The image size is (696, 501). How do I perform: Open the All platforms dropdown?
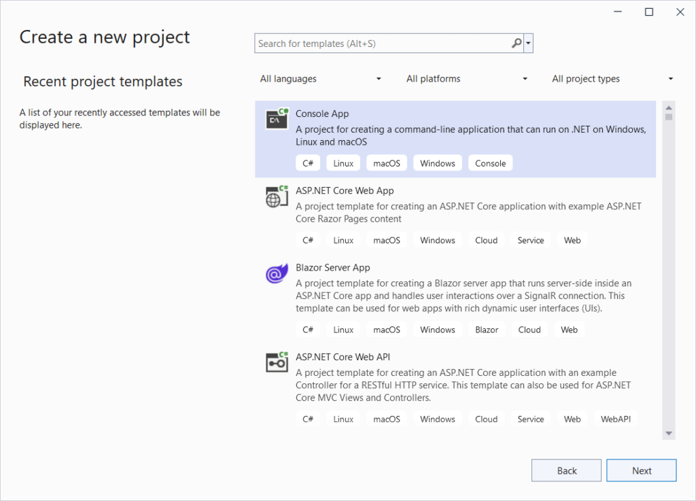pos(467,78)
